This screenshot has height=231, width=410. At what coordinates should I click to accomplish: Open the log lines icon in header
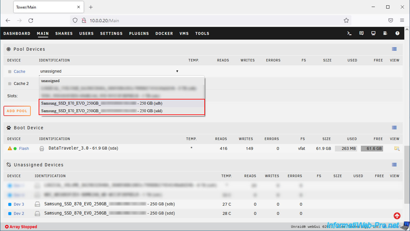385,33
